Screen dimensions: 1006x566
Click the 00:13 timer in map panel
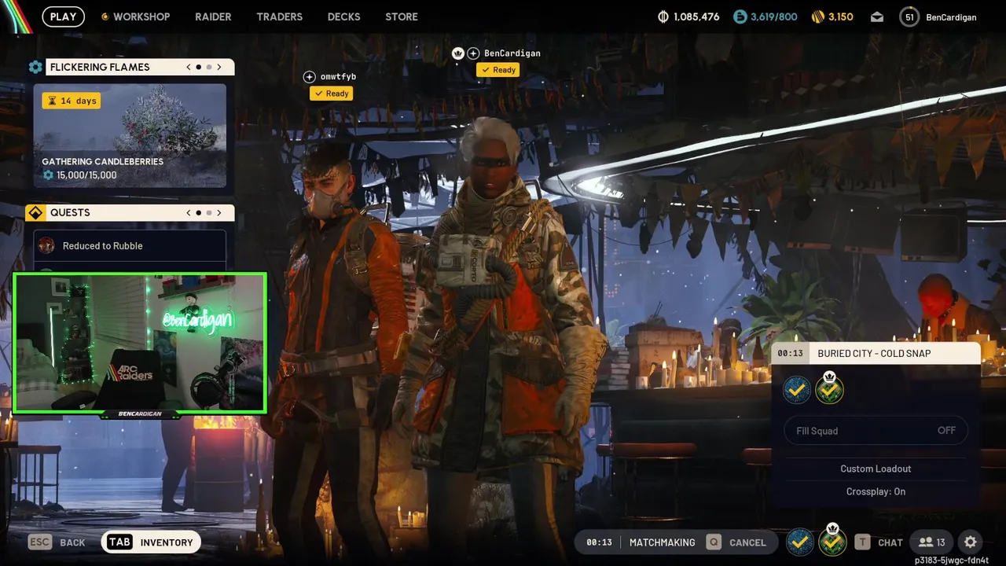point(791,354)
